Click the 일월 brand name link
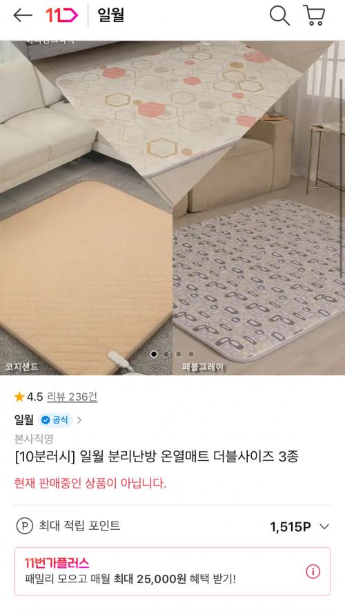The image size is (345, 610). pos(24,420)
